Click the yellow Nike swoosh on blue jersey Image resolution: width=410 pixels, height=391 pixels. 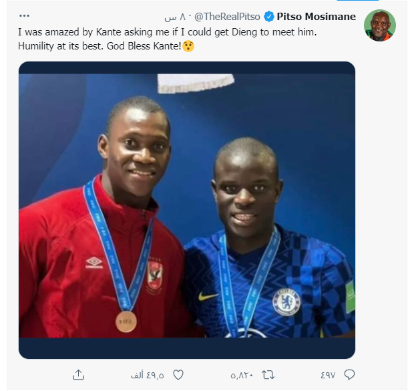pyautogui.click(x=208, y=295)
